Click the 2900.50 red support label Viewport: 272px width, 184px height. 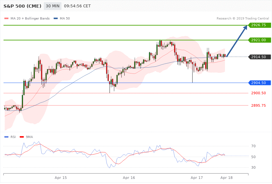pyautogui.click(x=259, y=93)
